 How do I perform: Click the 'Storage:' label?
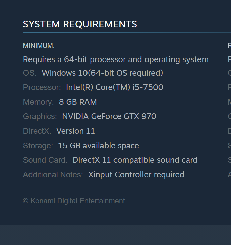[x=38, y=146]
